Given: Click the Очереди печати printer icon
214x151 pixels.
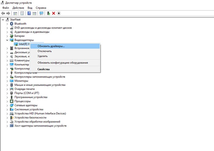Looking at the screenshot, I should (12, 89).
